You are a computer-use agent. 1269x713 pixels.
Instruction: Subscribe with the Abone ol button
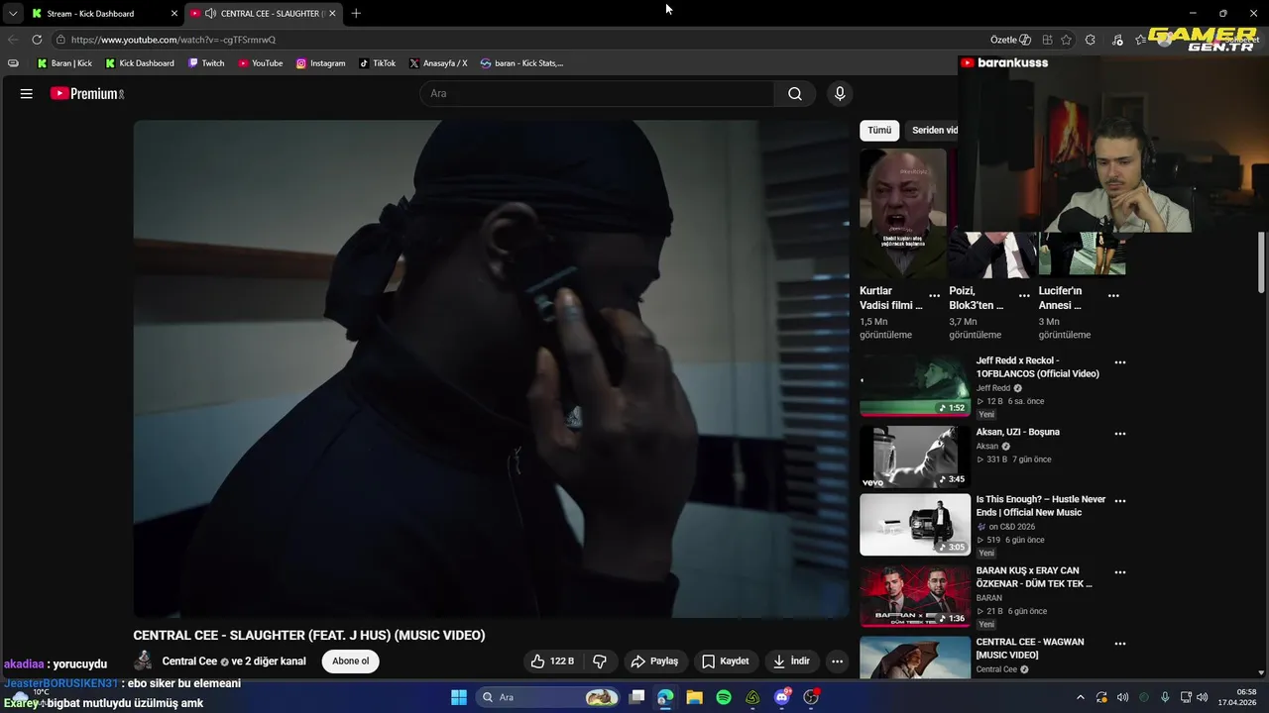click(x=350, y=662)
